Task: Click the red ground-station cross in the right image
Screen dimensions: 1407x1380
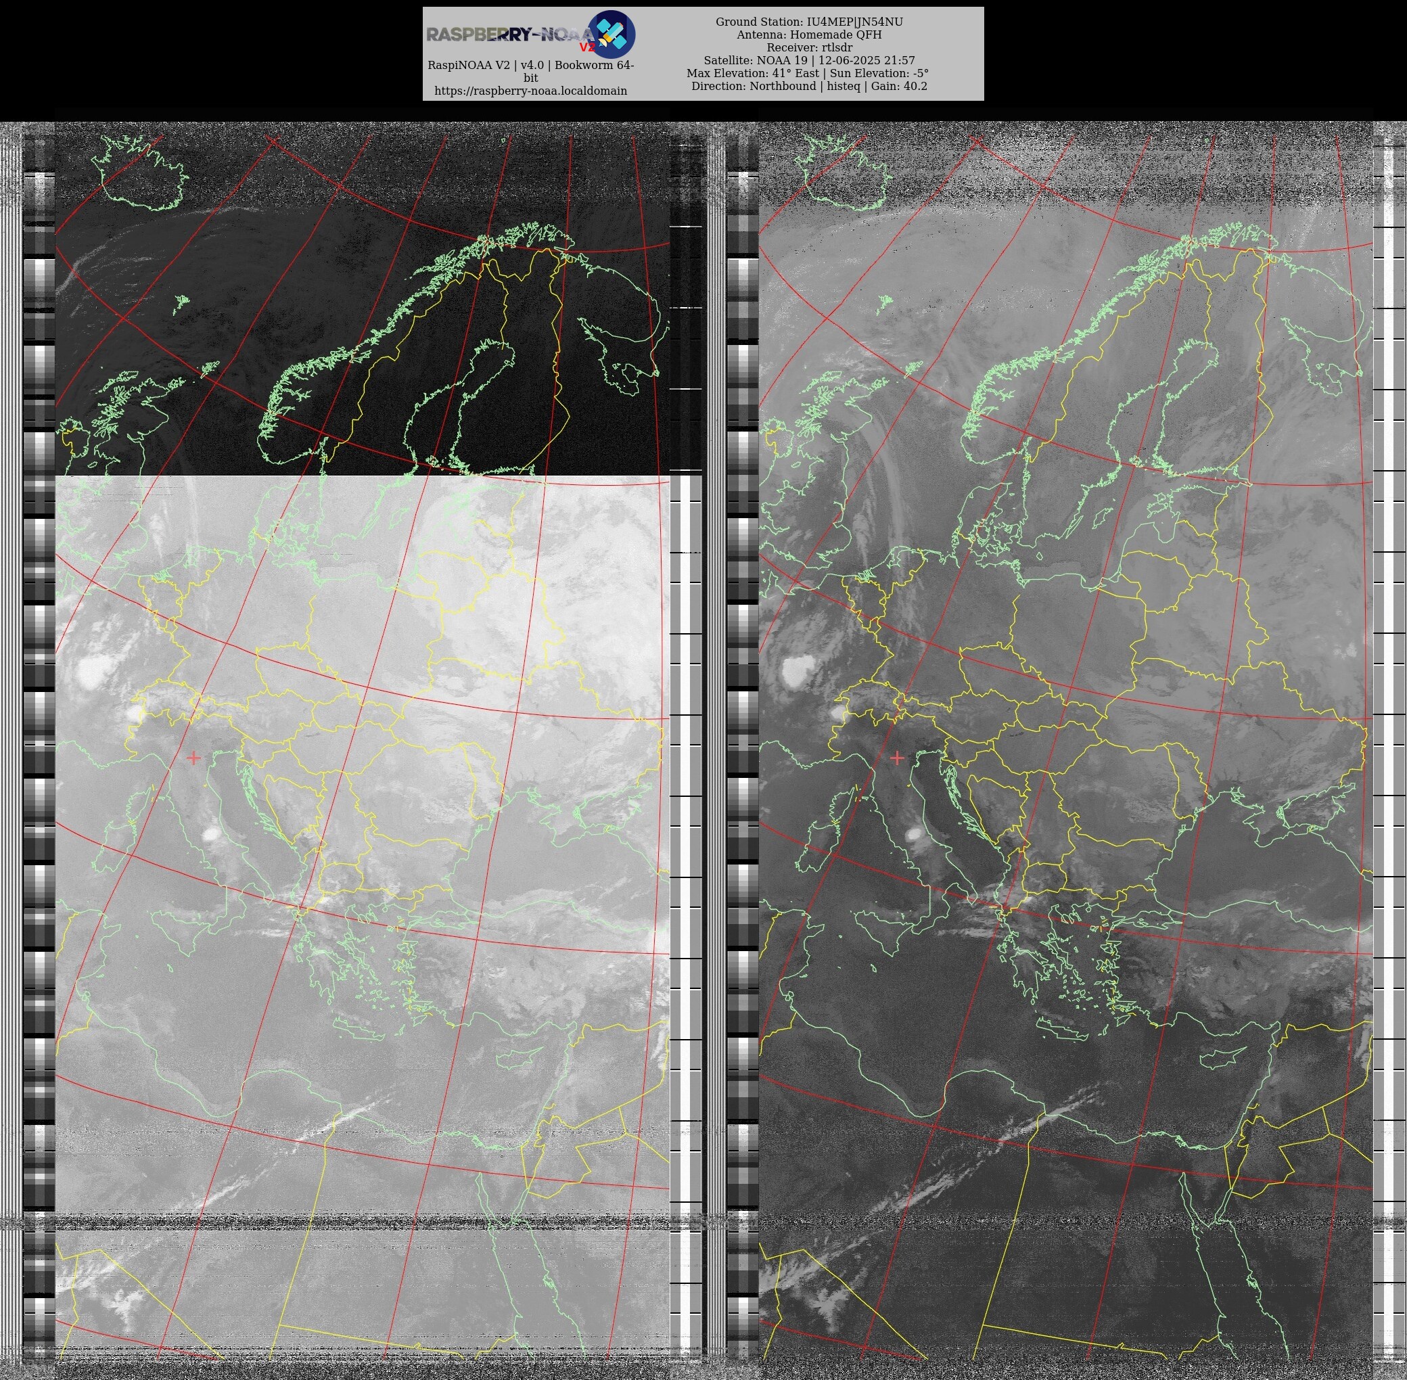Action: point(897,758)
